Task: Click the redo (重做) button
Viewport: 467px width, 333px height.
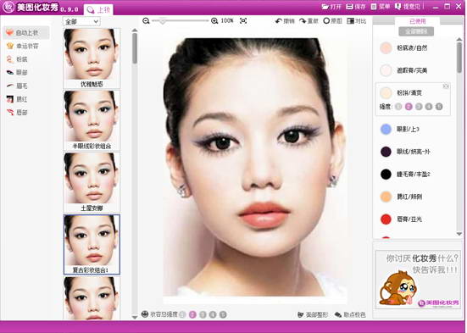Action: 309,21
